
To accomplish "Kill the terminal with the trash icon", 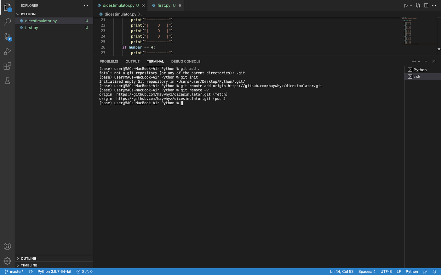I will click(434, 61).
